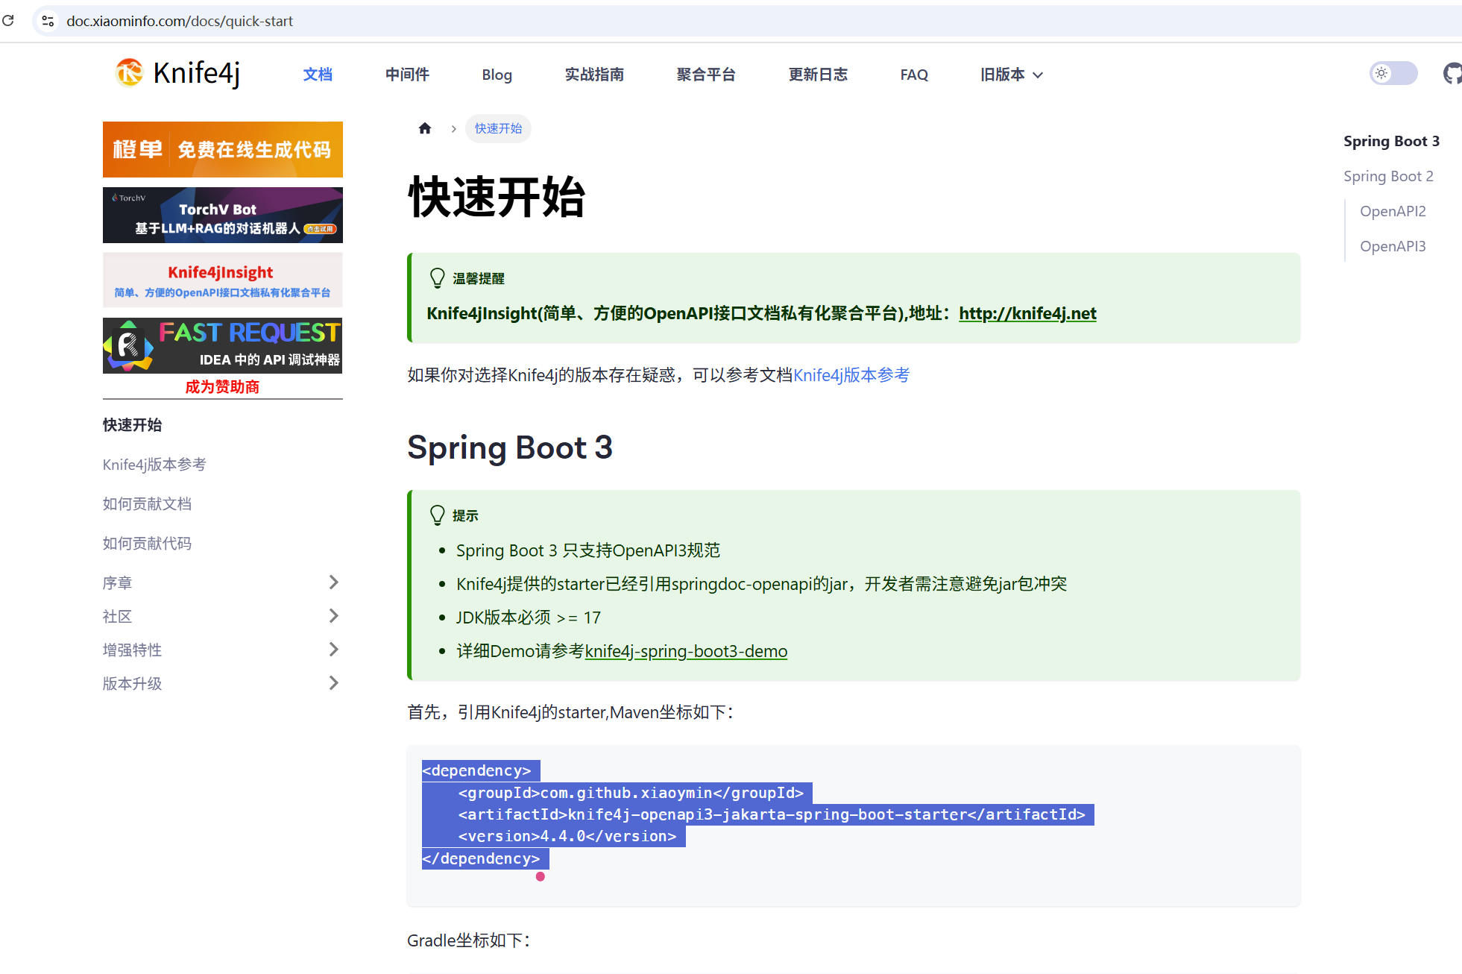Open the 中间件 navigation item

[407, 75]
